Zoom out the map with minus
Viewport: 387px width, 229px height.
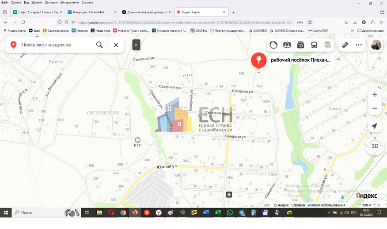tap(375, 108)
